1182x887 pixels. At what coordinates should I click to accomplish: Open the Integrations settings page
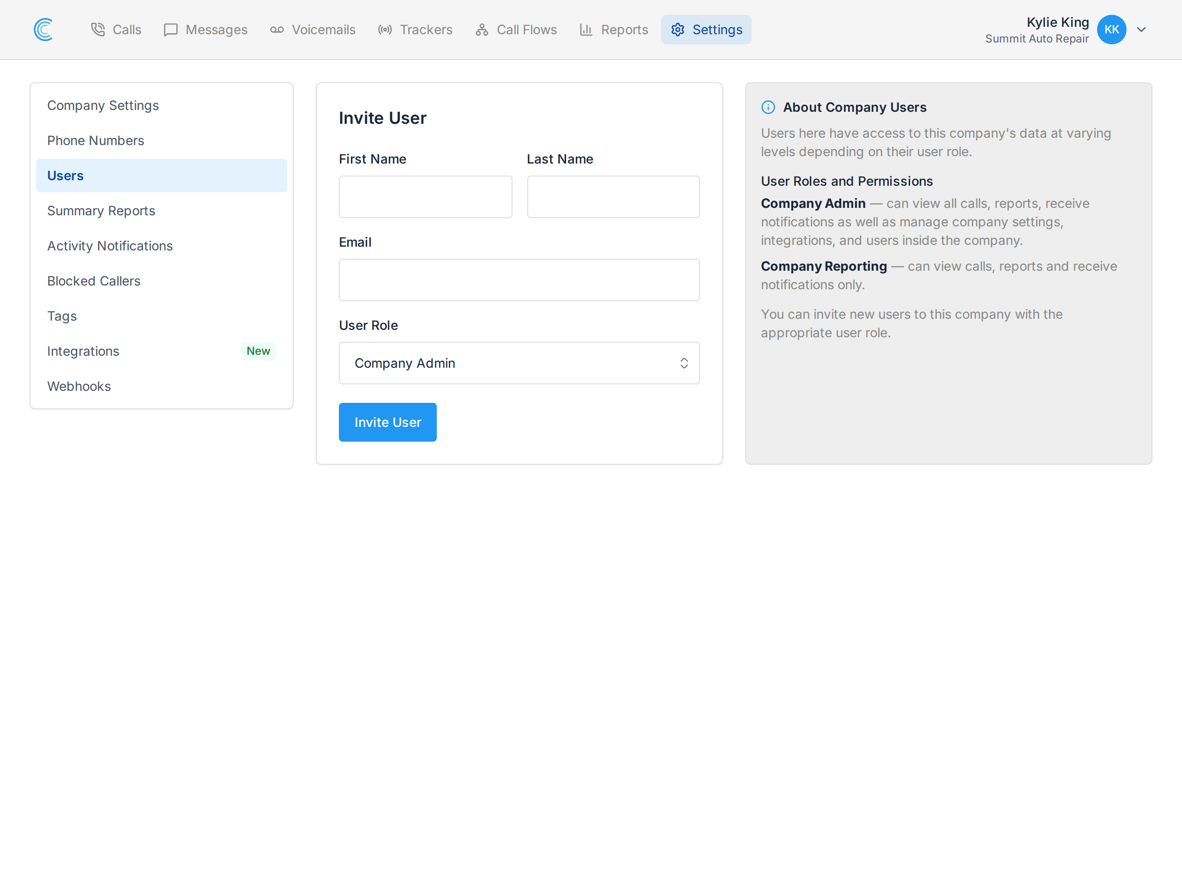point(162,351)
